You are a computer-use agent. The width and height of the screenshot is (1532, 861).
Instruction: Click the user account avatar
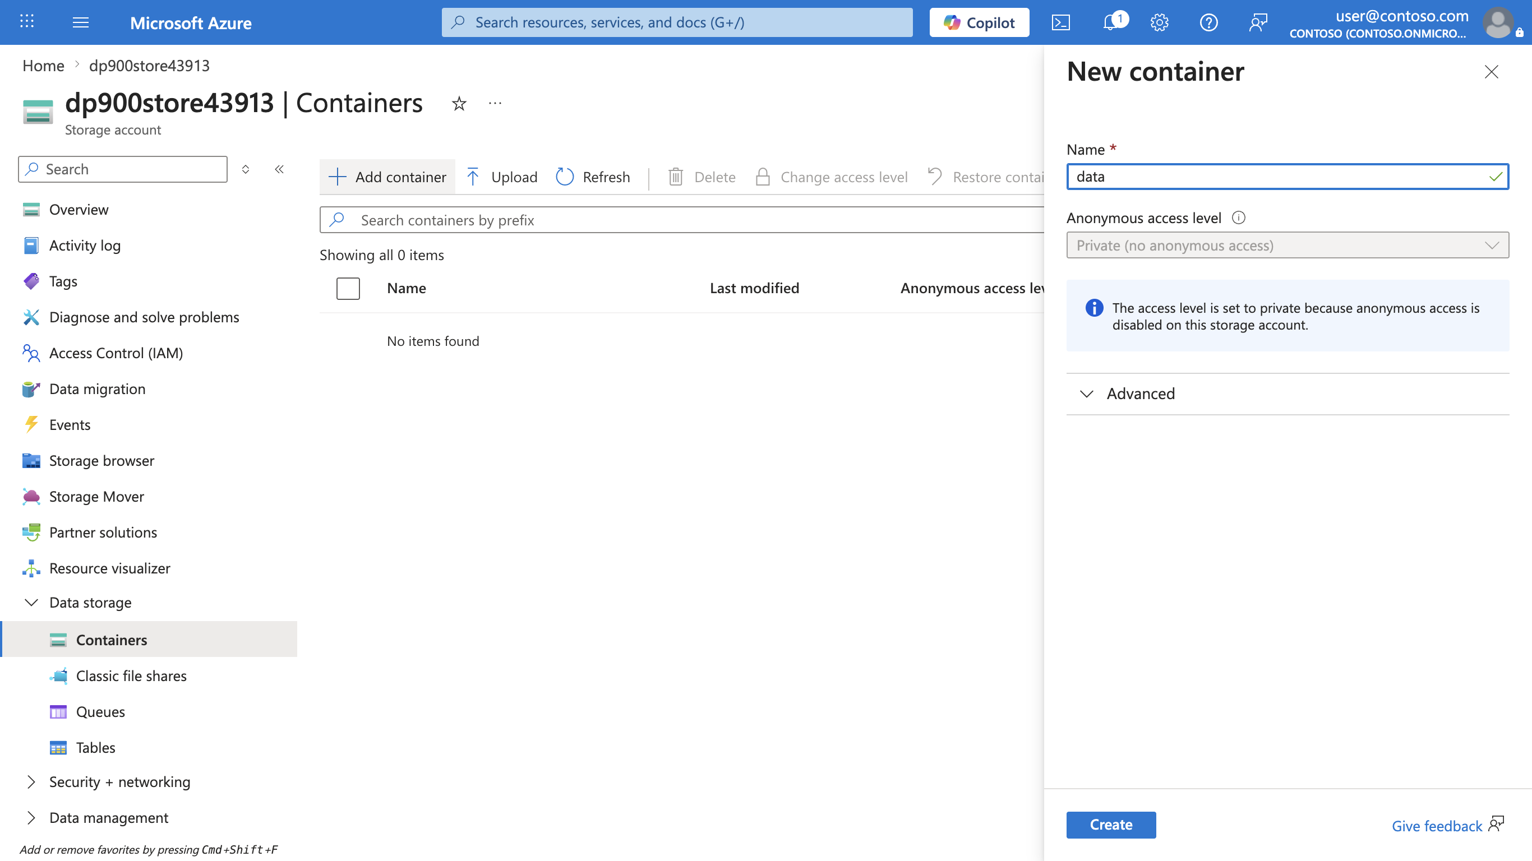click(1498, 22)
